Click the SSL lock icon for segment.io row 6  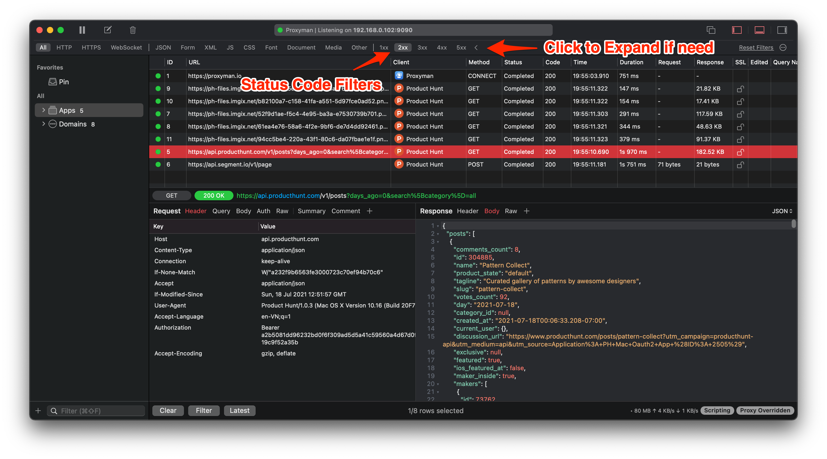point(740,164)
